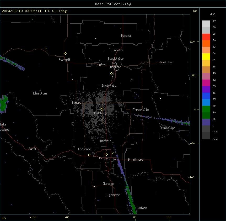
Task: Pick the orange 57-60 dBZ legend swatch
Action: pos(206,43)
